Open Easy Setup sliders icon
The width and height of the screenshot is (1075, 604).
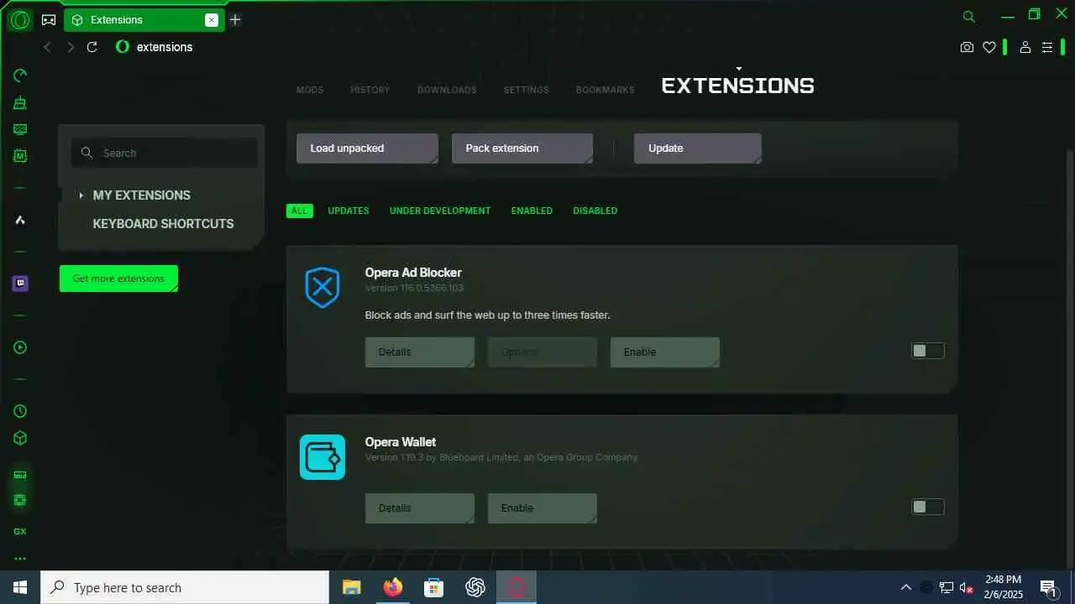click(x=1047, y=47)
